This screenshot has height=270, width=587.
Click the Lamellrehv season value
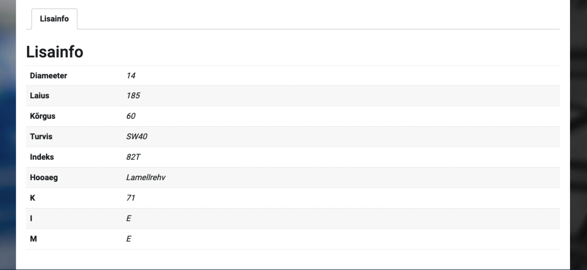[146, 177]
